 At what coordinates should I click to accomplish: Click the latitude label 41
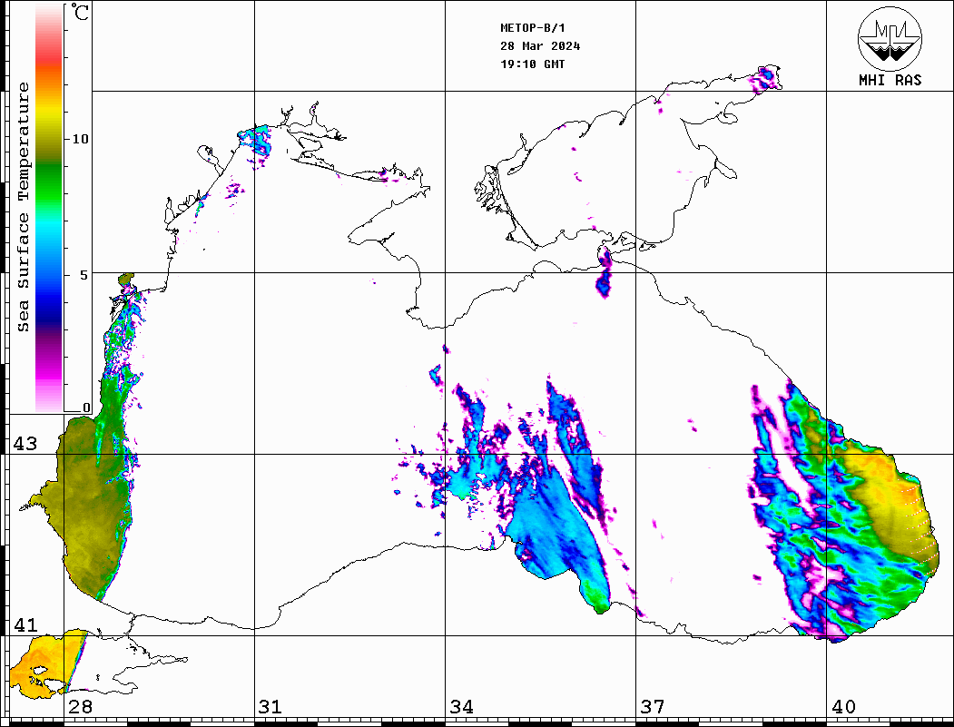25,625
